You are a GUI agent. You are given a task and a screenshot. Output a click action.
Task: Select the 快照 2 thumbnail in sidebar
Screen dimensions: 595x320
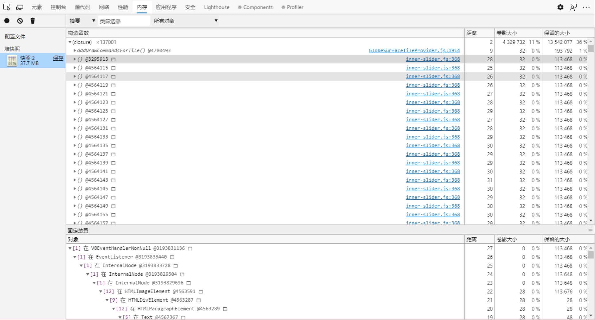pos(12,61)
